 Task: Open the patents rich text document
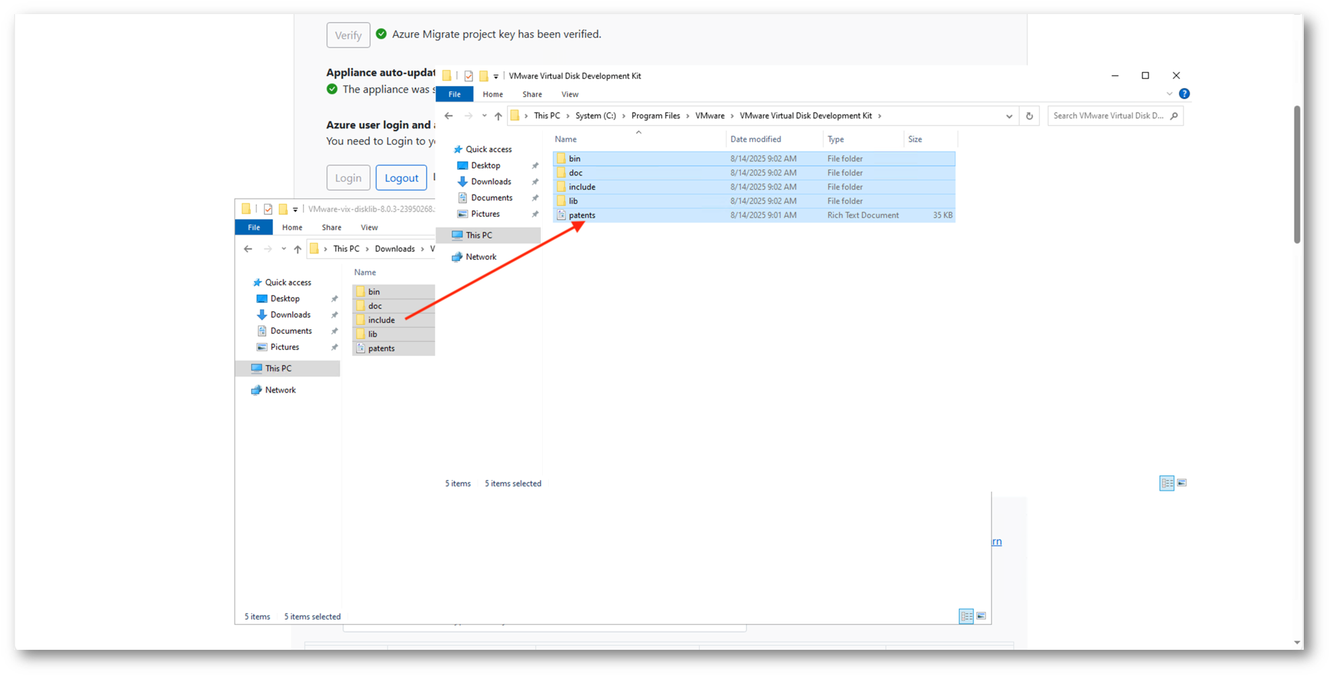pyautogui.click(x=582, y=215)
